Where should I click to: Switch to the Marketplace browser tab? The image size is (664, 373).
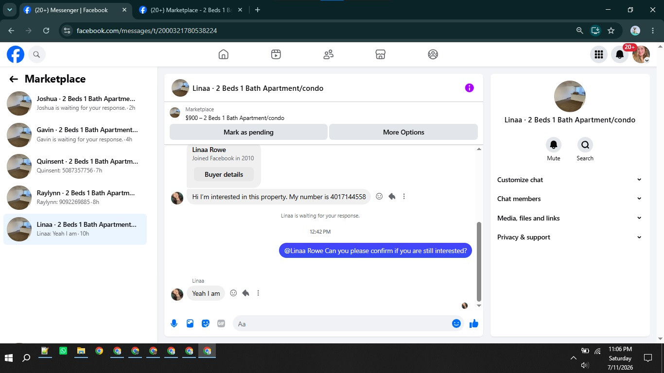(190, 10)
